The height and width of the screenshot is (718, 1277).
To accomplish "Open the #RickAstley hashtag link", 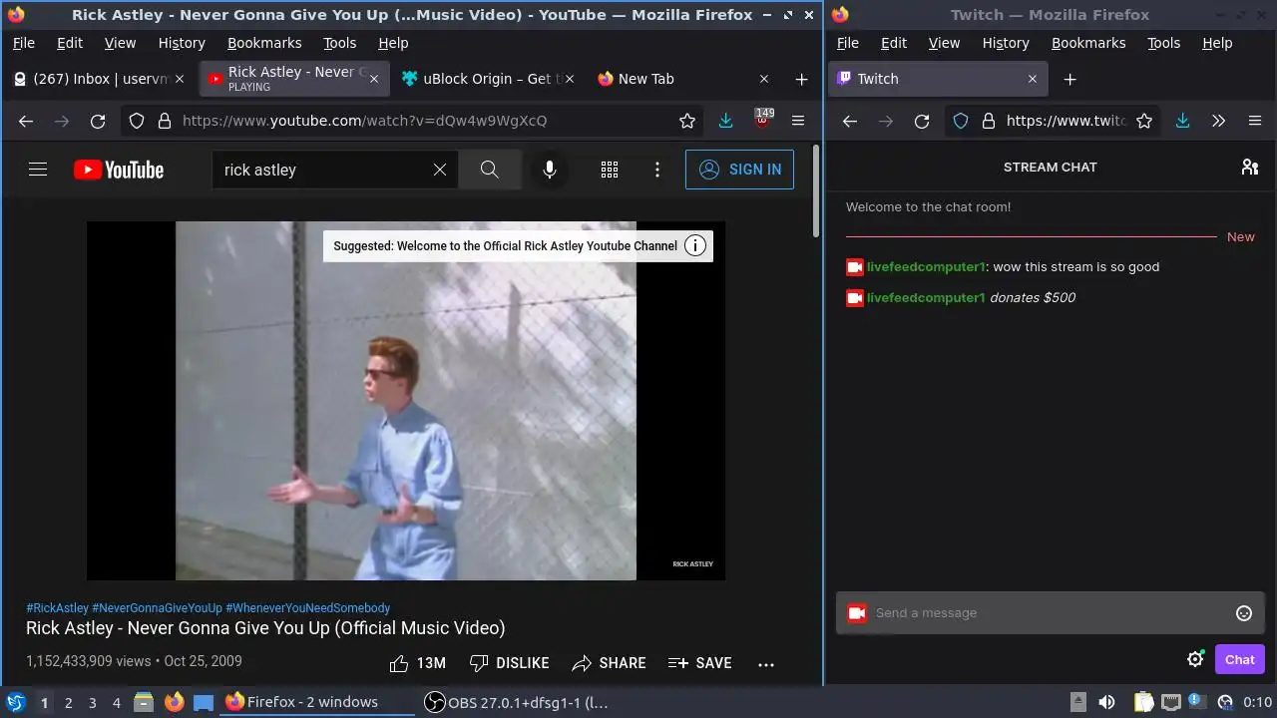I will (57, 607).
